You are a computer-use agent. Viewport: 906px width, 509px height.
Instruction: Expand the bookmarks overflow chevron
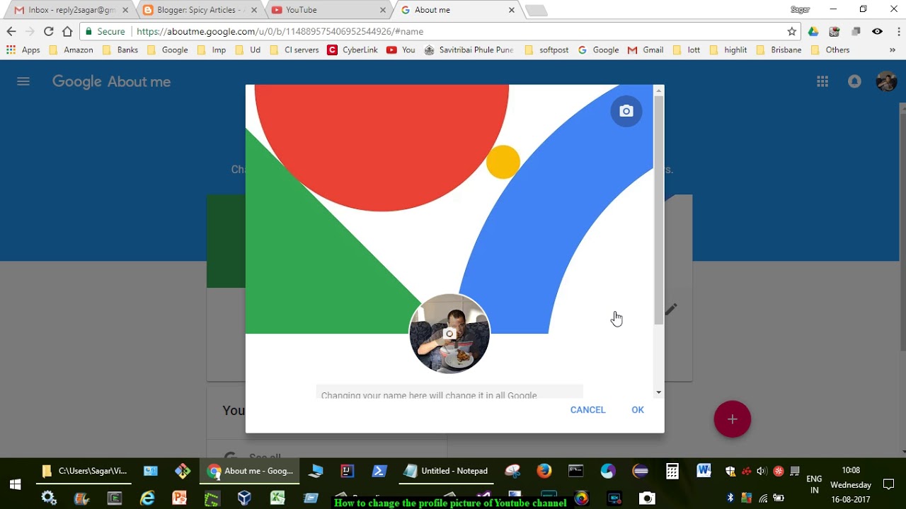pos(893,50)
